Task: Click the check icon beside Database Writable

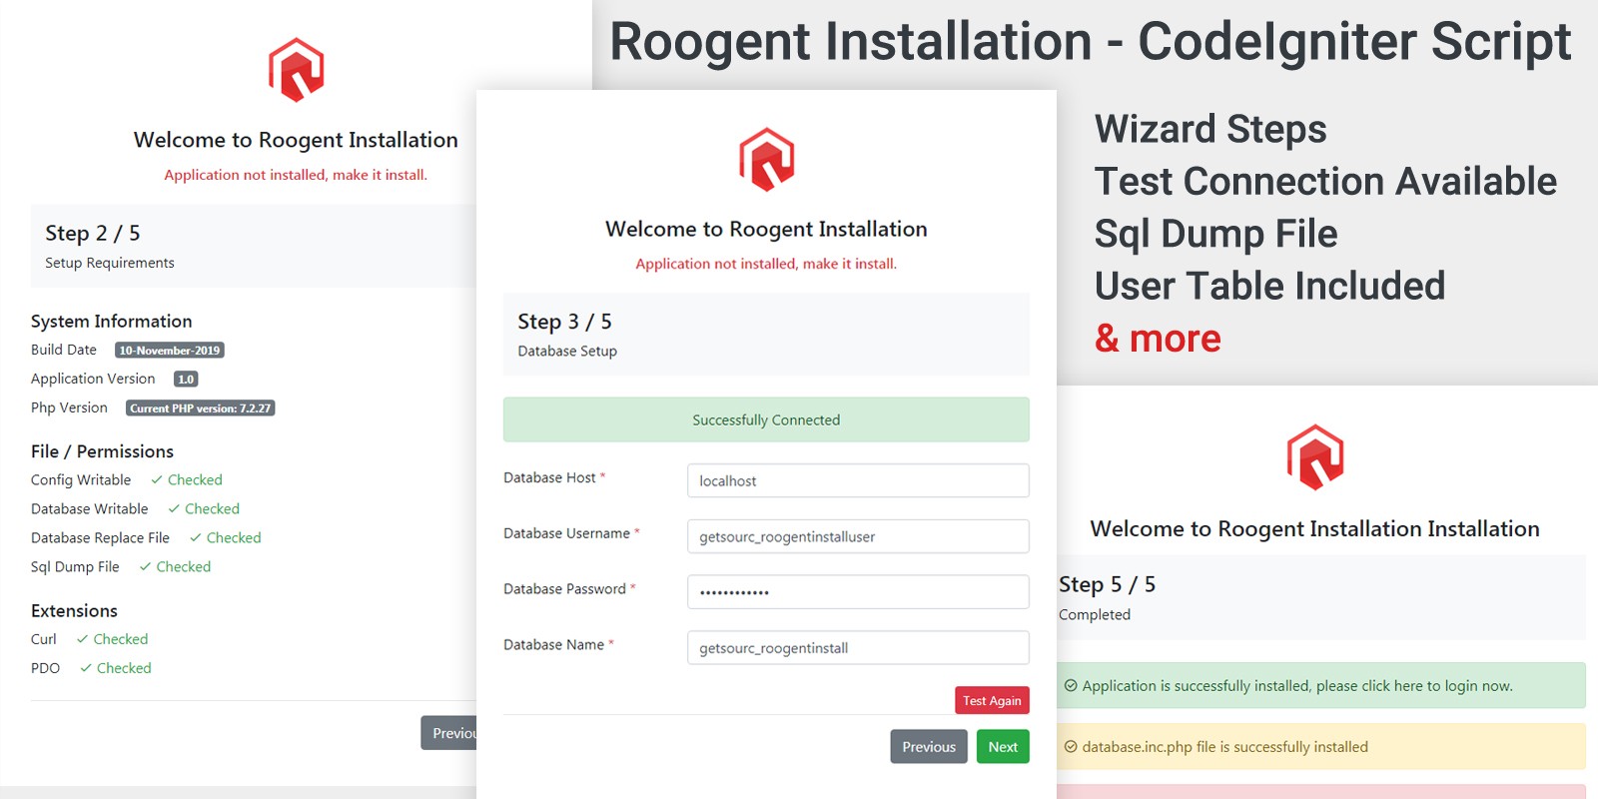Action: click(x=174, y=509)
